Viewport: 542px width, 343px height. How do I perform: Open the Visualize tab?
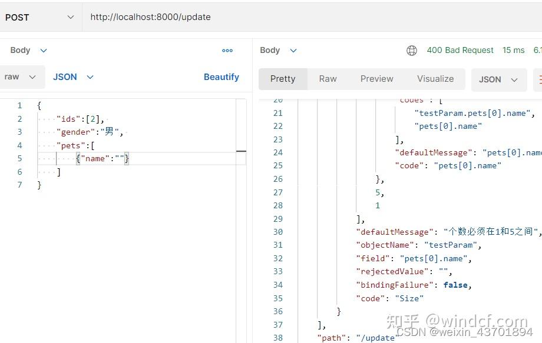pos(435,78)
